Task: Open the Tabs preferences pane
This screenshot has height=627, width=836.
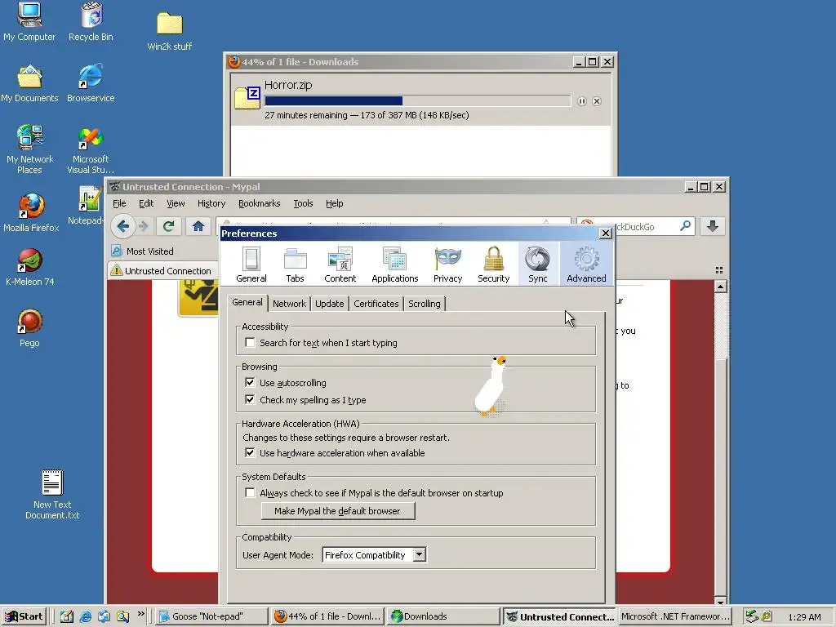Action: tap(295, 265)
